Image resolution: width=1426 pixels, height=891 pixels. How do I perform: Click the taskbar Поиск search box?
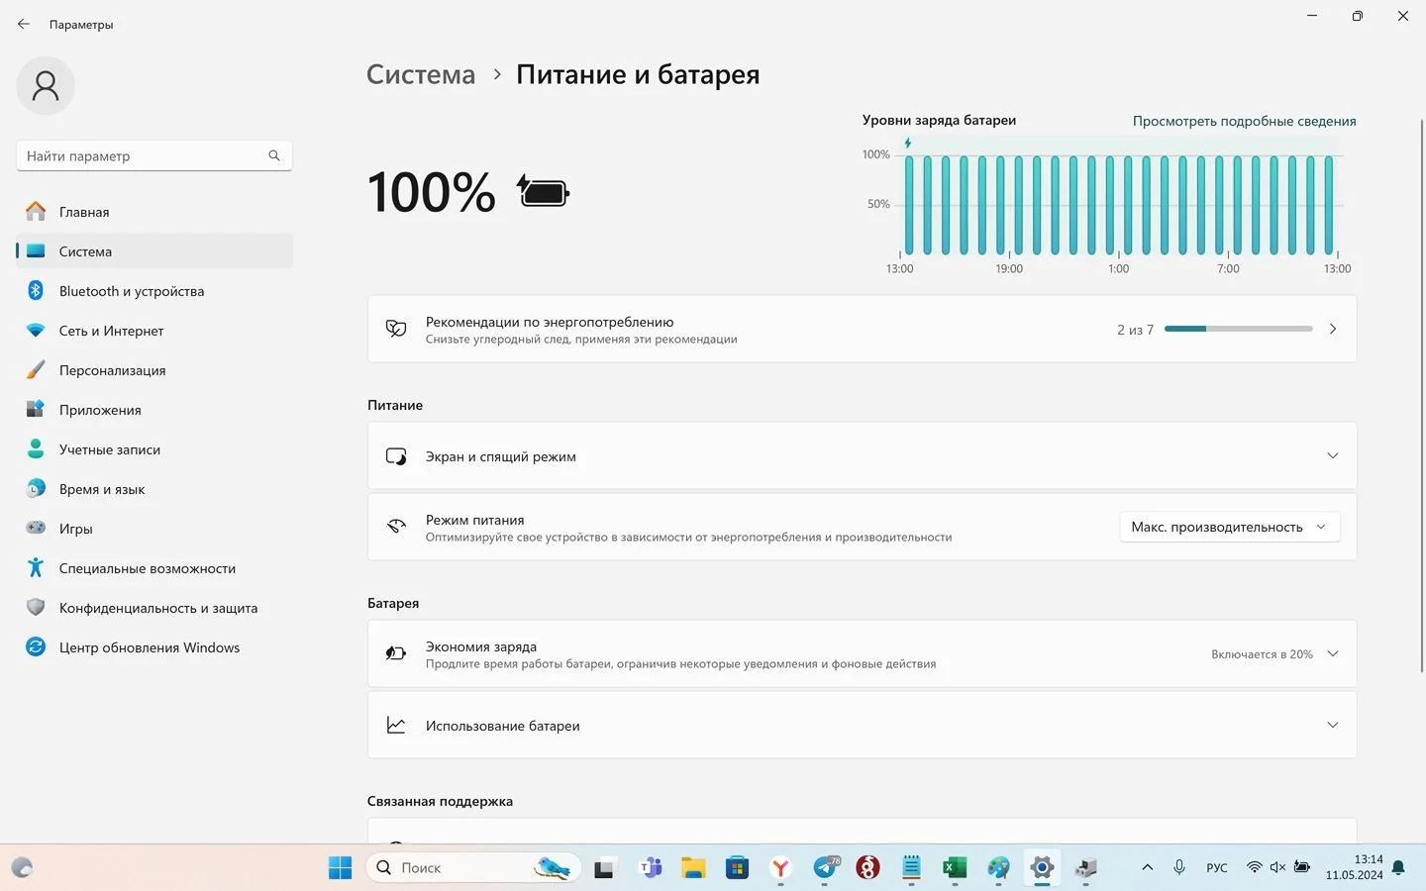coord(475,868)
